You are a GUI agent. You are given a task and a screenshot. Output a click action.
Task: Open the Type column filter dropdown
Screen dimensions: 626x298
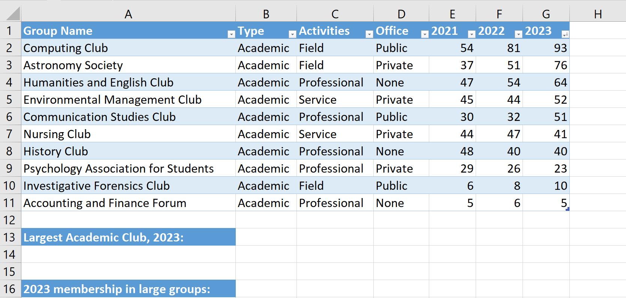[x=292, y=34]
